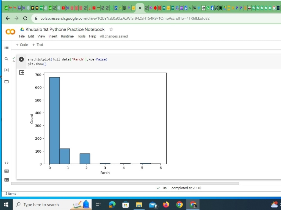Open find and replace in the sidebar
The image size is (281, 210).
(6, 59)
